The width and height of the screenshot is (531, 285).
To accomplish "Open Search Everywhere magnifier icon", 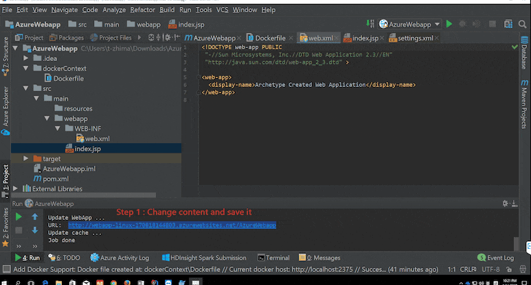I will coord(522,24).
